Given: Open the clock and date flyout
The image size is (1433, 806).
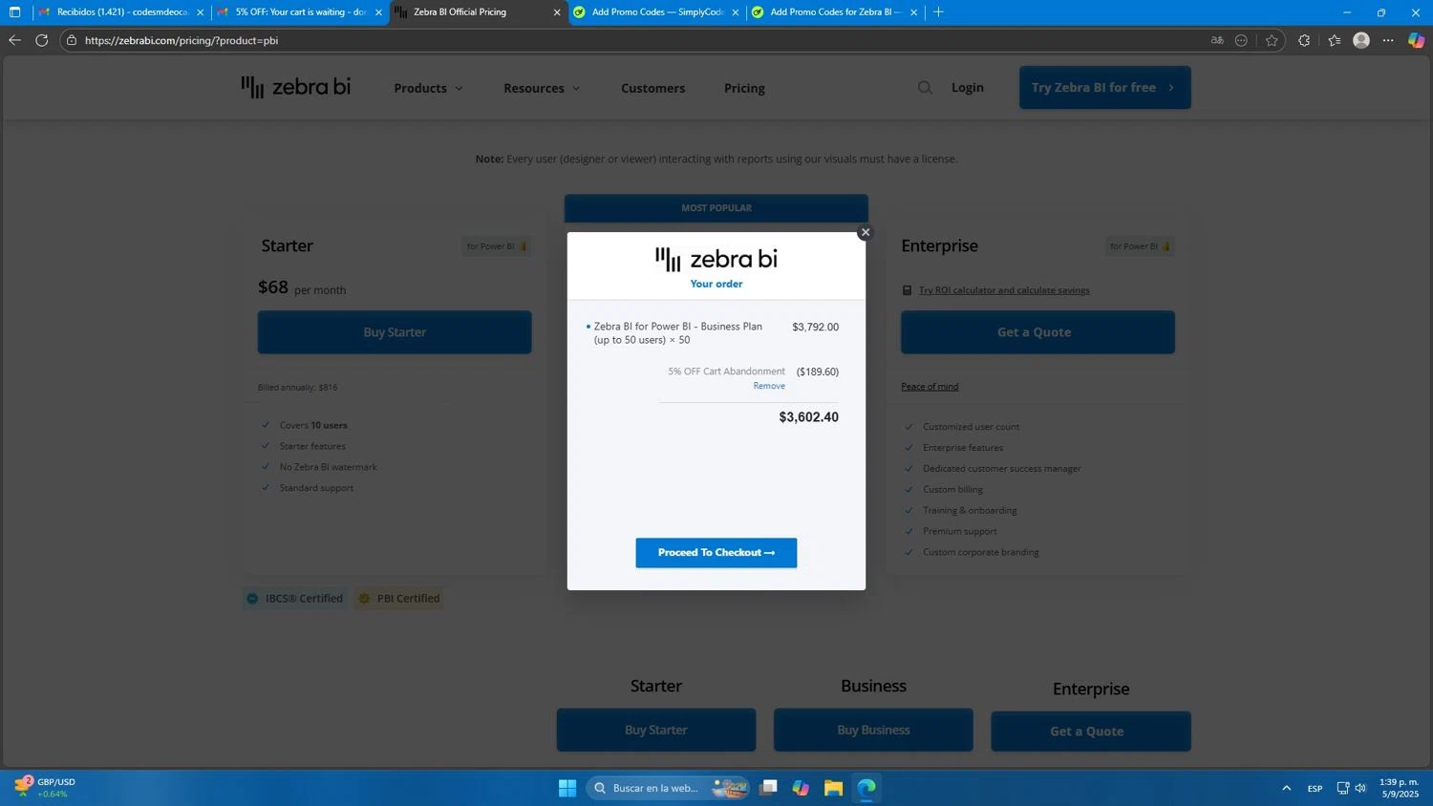Looking at the screenshot, I should click(1399, 788).
